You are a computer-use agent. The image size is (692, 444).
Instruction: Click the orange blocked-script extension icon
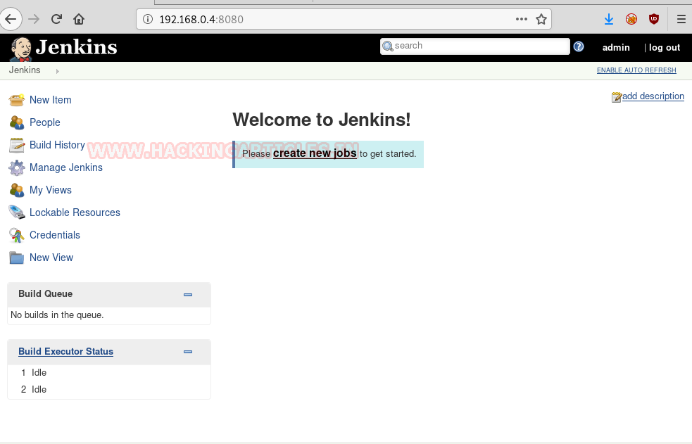[631, 19]
